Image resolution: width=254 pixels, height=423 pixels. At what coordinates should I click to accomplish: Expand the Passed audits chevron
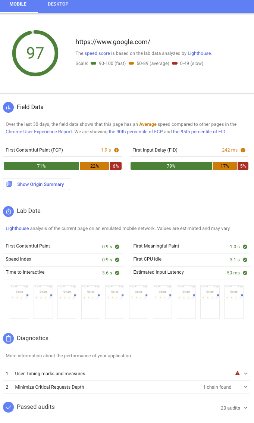point(246,408)
